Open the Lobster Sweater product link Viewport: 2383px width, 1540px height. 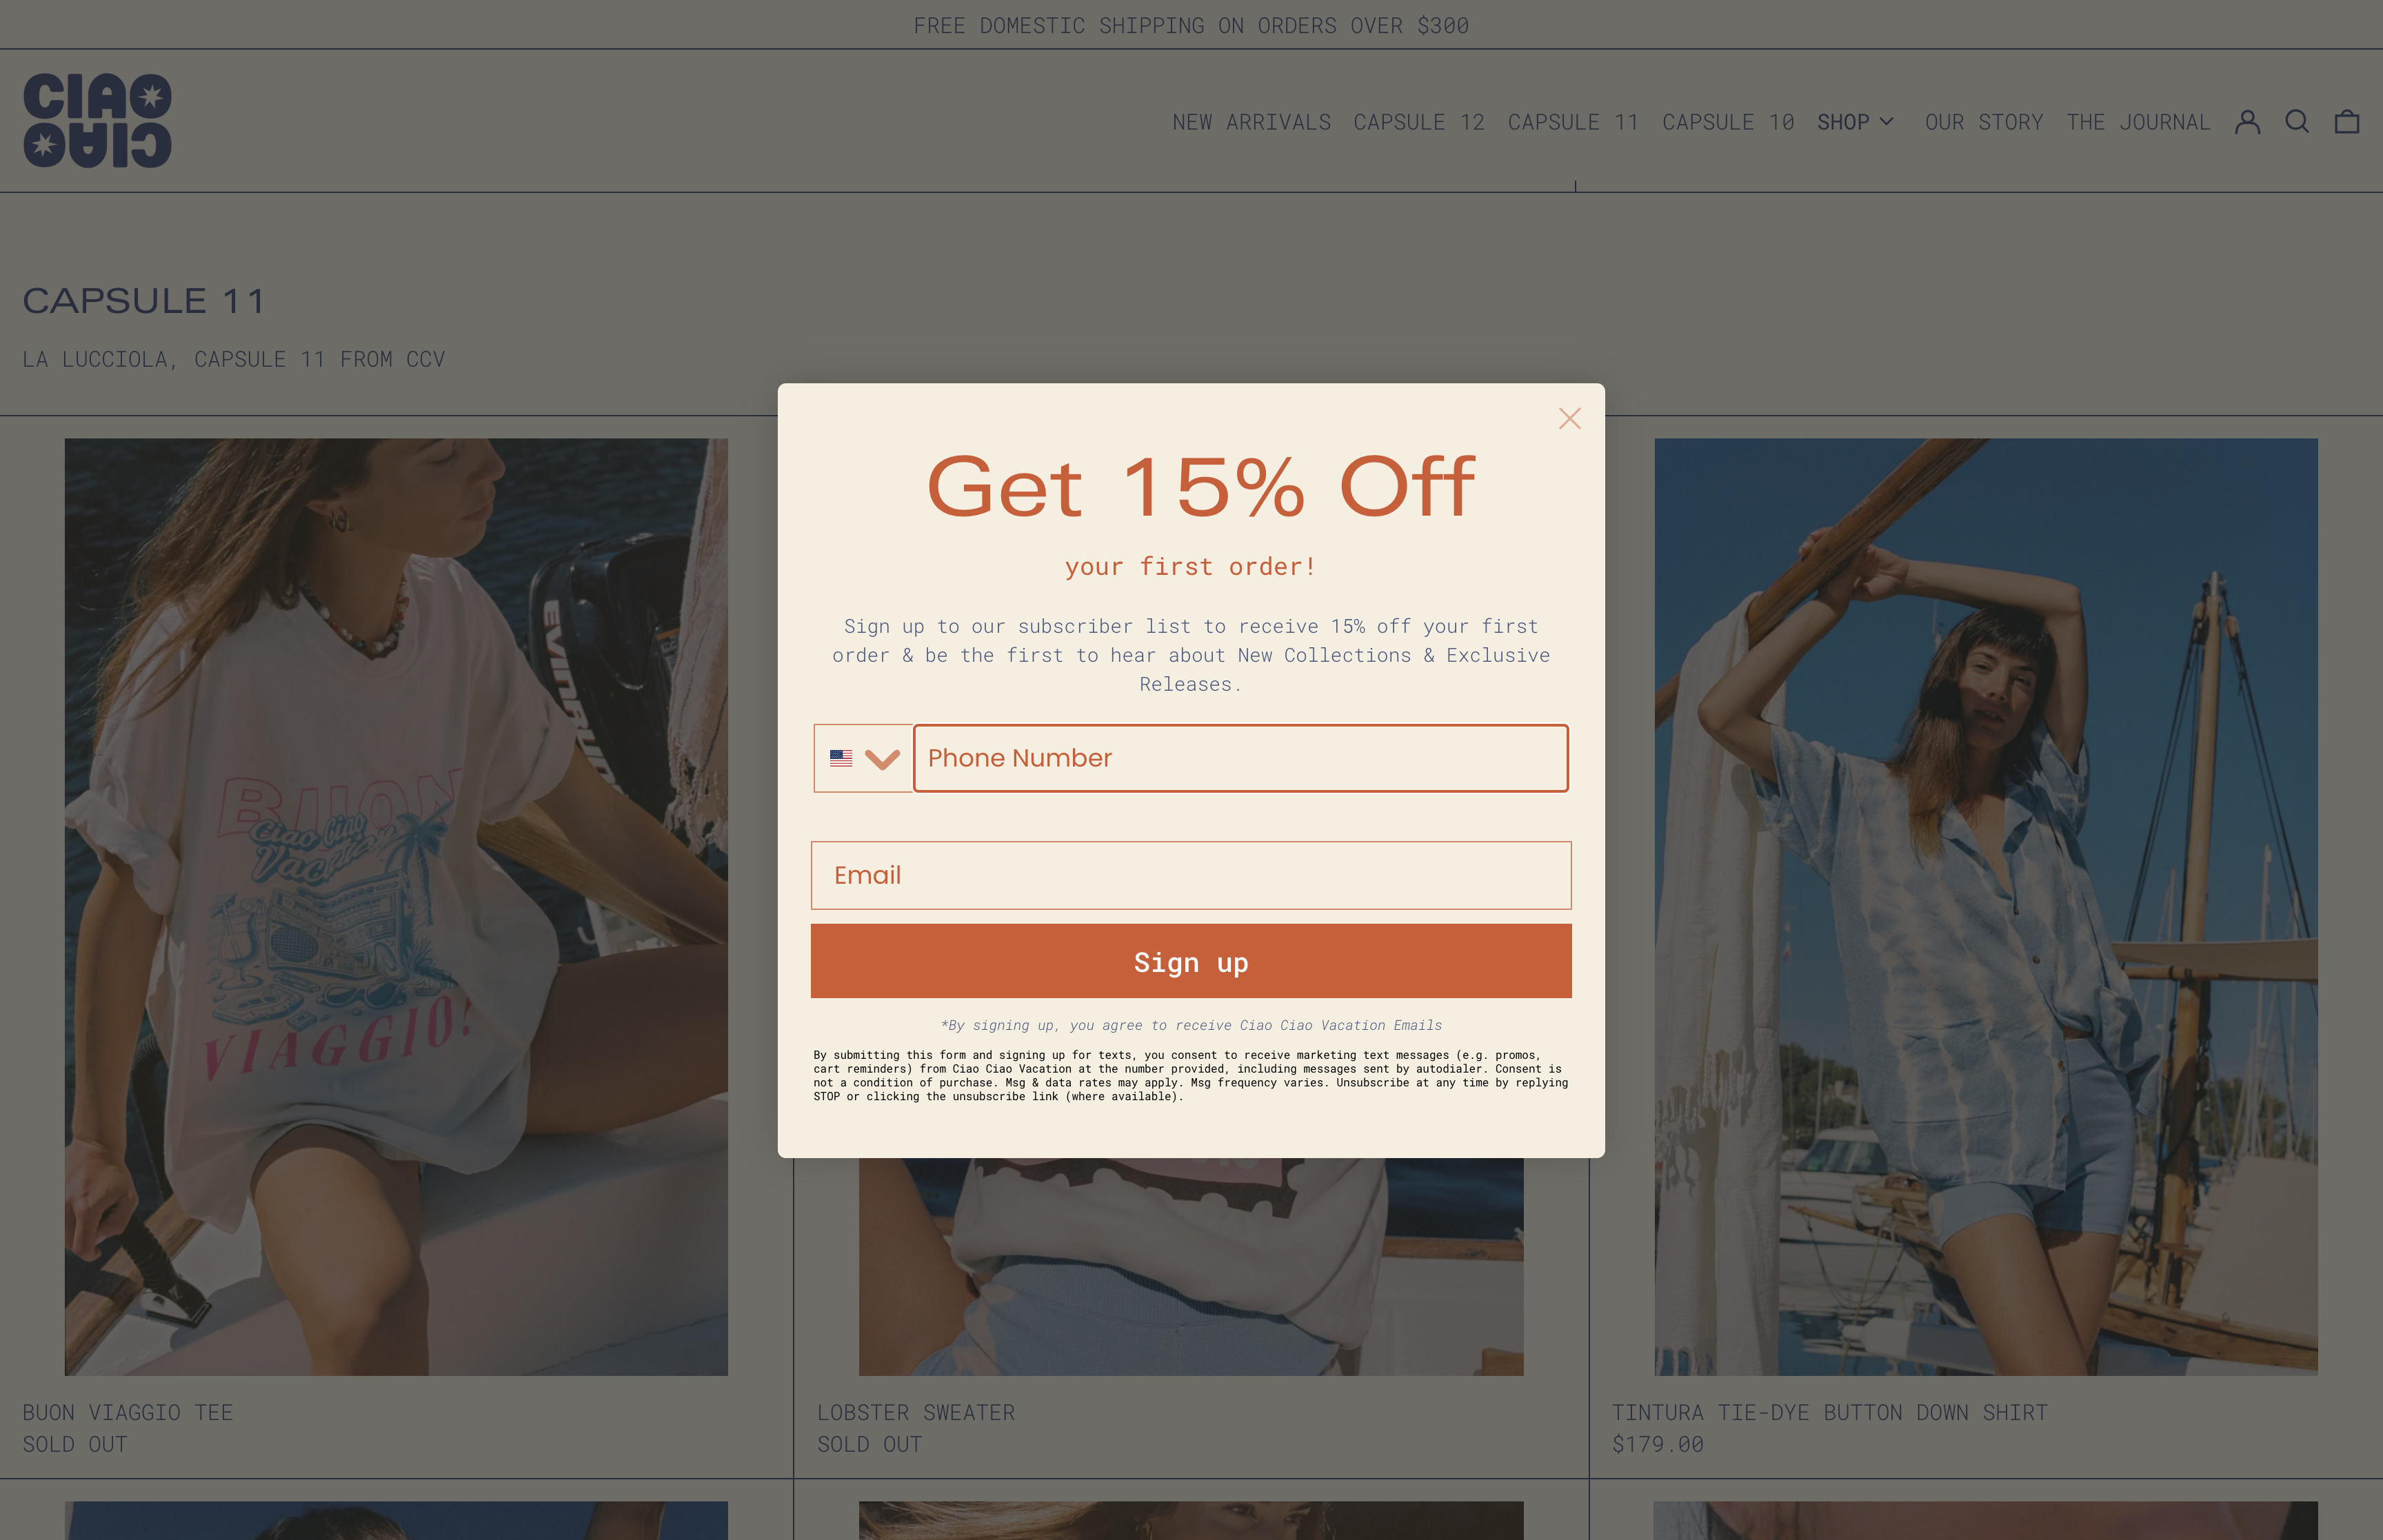(x=915, y=1412)
